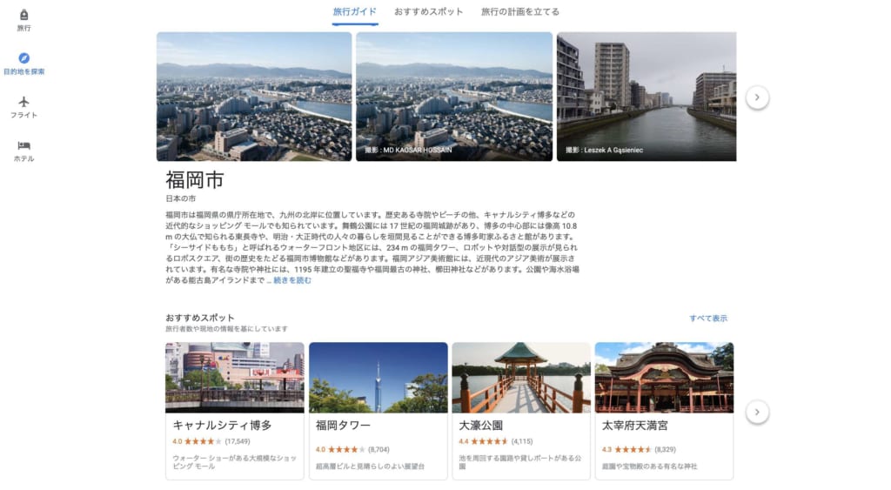Open the 福岡タワー card
This screenshot has height=490, width=891.
click(x=378, y=411)
